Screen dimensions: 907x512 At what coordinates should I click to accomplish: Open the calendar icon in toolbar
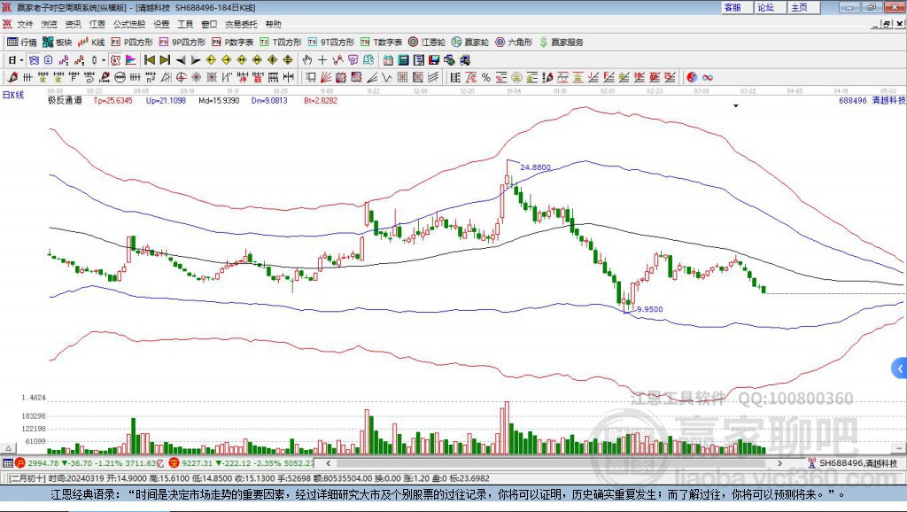(388, 60)
